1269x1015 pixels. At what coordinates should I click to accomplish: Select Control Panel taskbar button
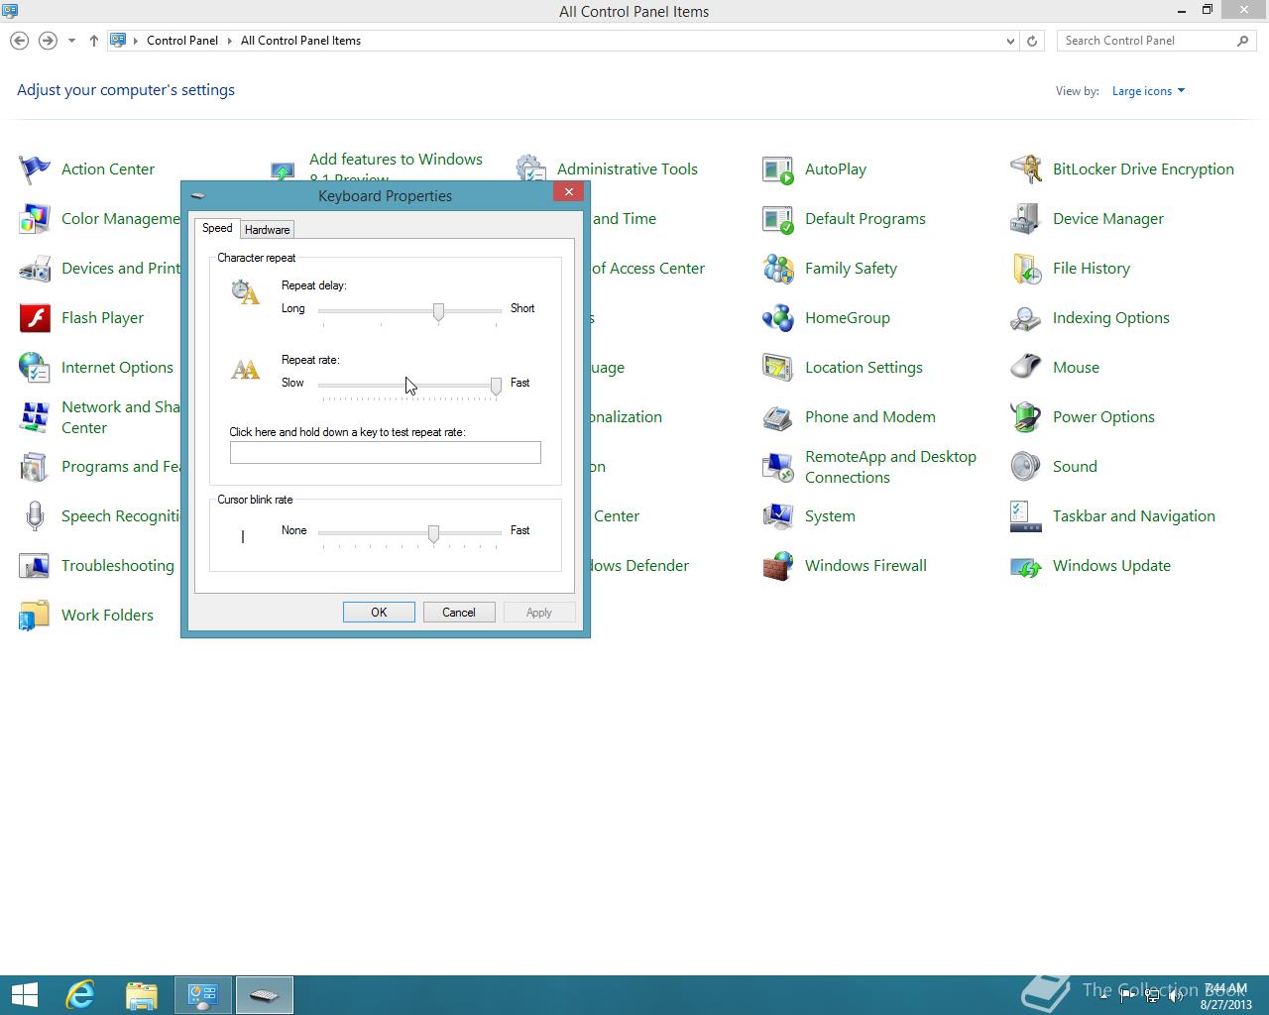pos(203,995)
